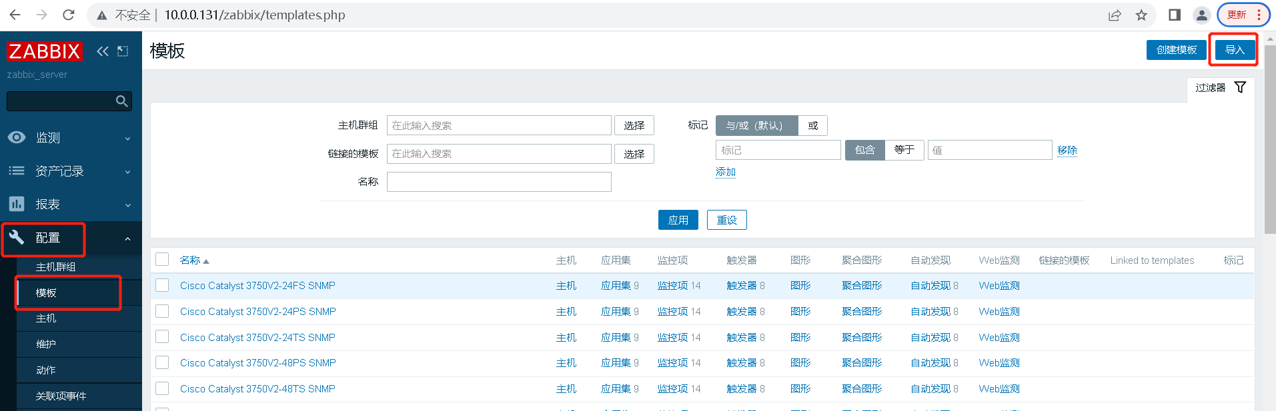Screen dimensions: 1276x411
Task: Reload the page in the browser
Action: click(x=68, y=15)
